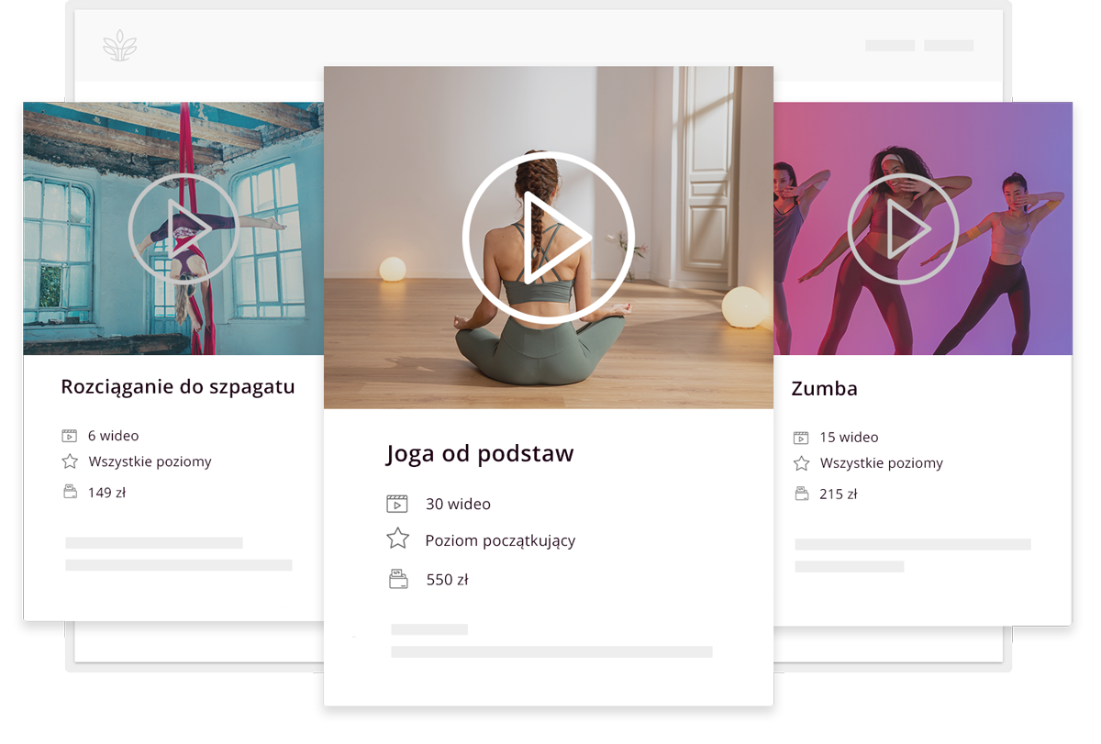Play the Zumba course video

903,228
